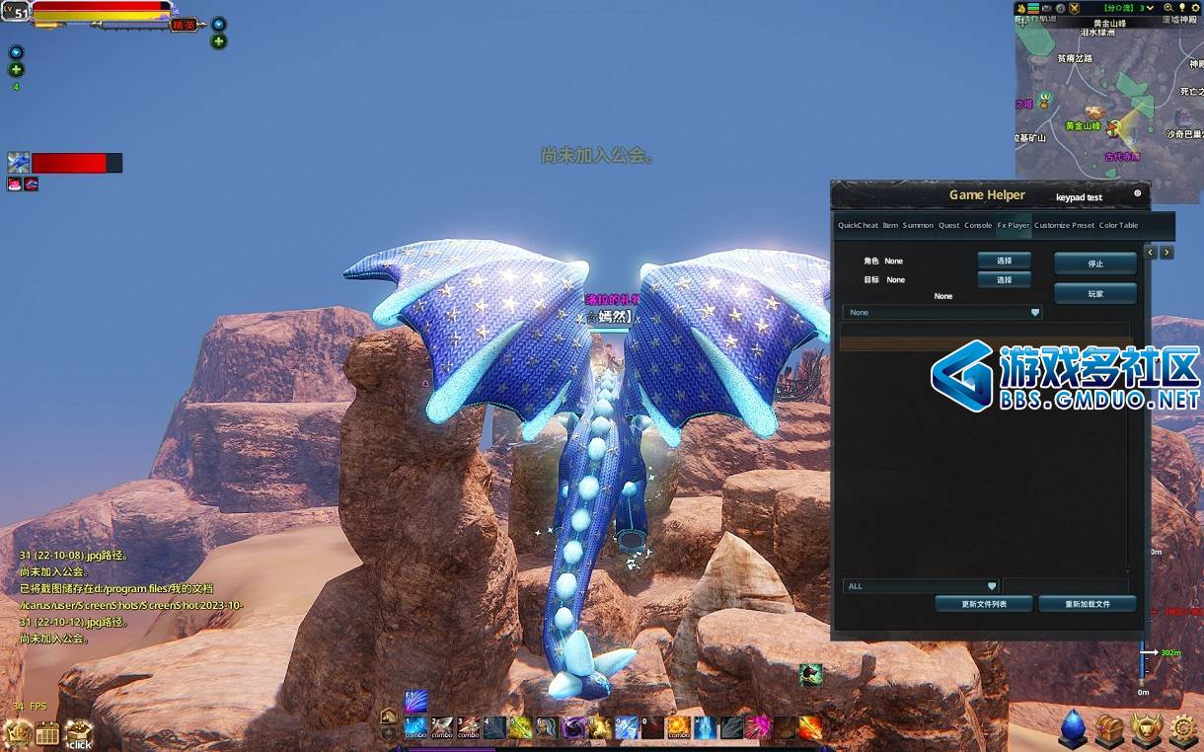1204x752 pixels.
Task: Activate the slot 2 combo skill
Action: (x=442, y=728)
